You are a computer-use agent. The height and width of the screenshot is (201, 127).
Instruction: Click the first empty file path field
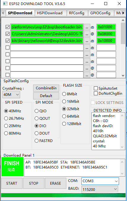(47, 48)
